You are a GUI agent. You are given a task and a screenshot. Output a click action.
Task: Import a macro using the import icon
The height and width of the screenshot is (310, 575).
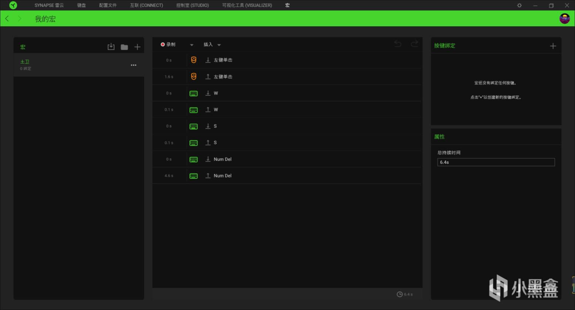pyautogui.click(x=111, y=47)
